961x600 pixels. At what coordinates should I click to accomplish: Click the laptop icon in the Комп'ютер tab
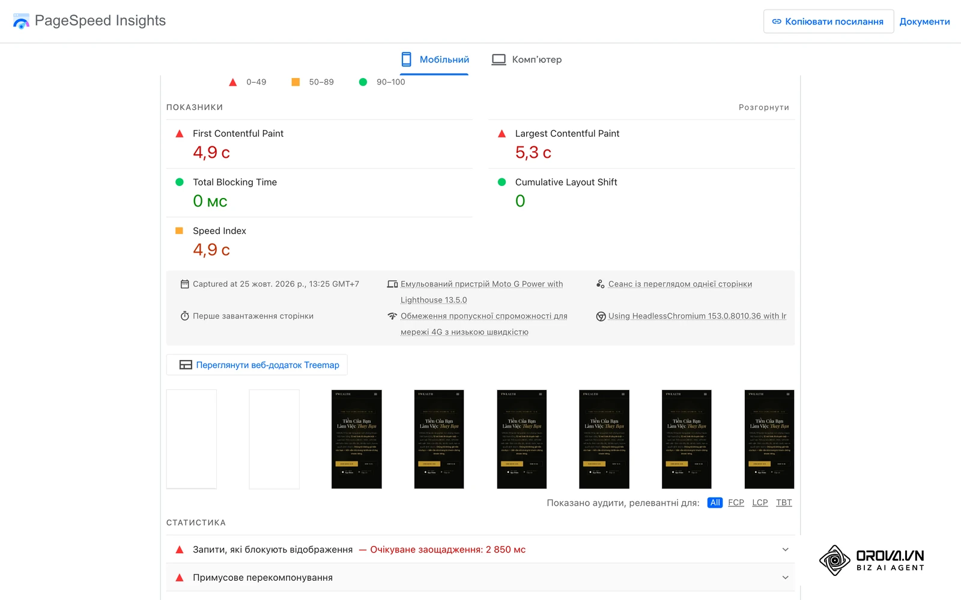499,59
